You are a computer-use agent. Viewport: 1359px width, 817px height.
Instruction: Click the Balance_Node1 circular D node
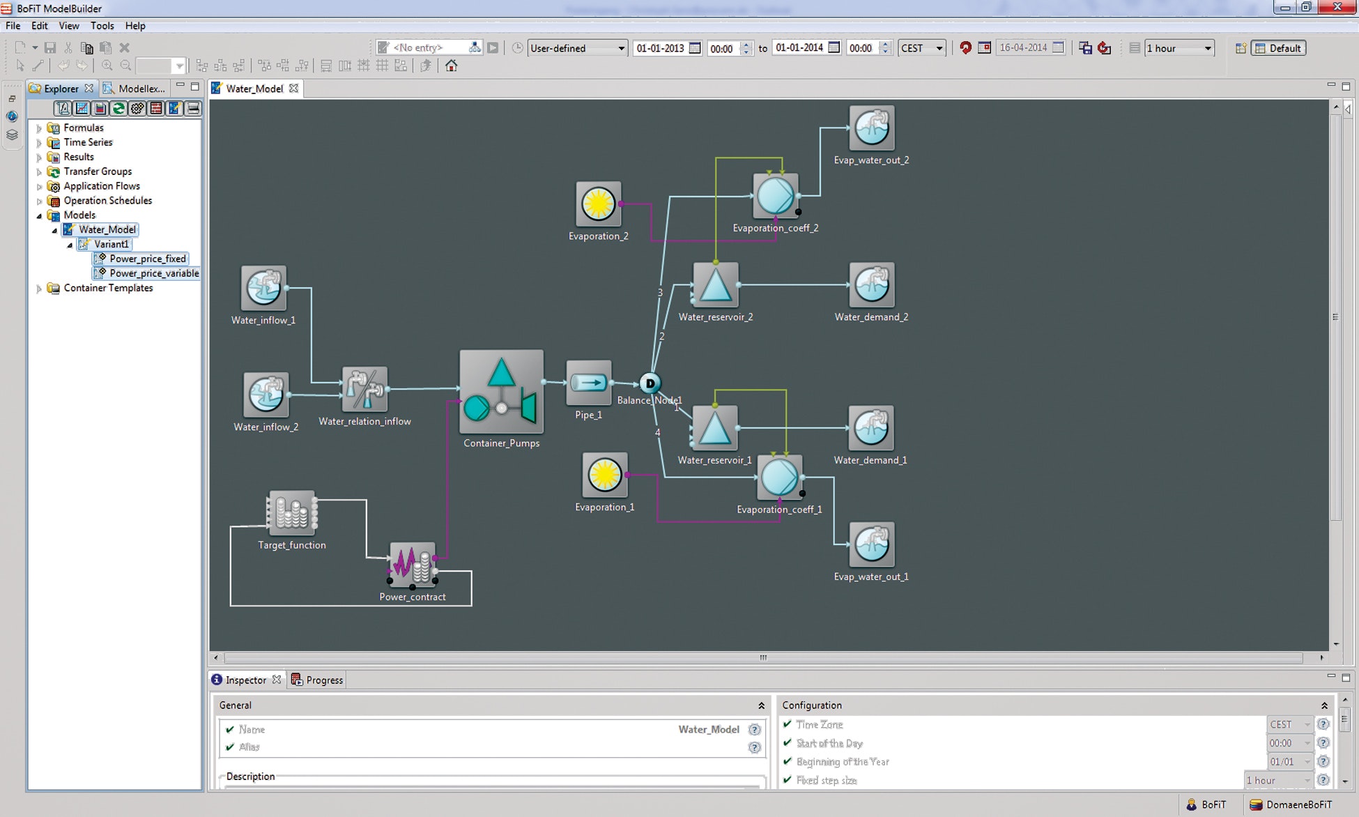pos(650,383)
